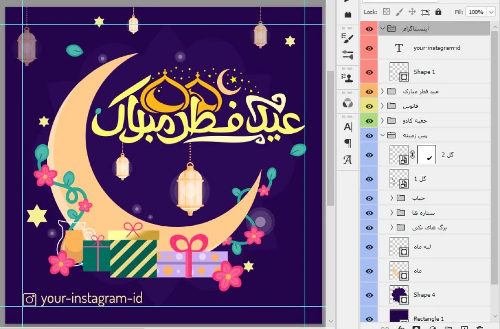Open the Glyphs panel icon
The height and width of the screenshot is (329, 500).
click(348, 160)
